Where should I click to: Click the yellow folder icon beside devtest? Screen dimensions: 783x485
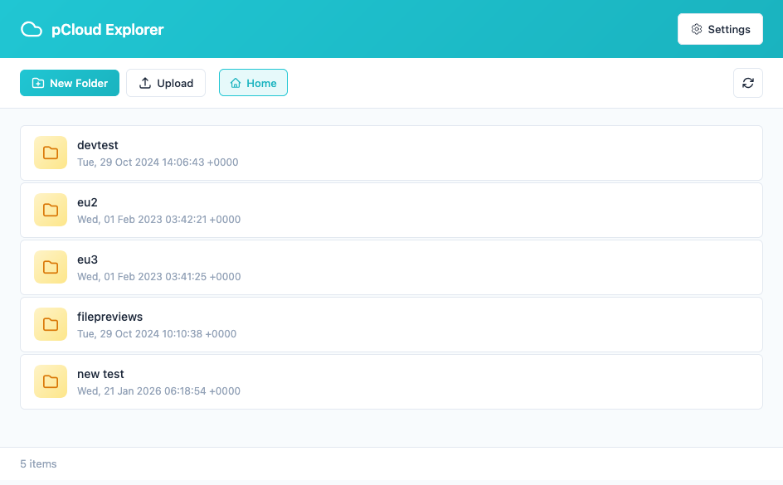(x=51, y=153)
